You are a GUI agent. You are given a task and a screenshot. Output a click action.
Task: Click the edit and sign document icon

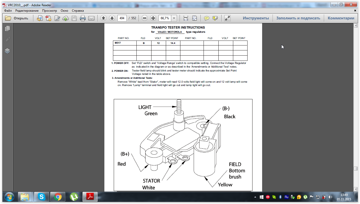(x=57, y=18)
